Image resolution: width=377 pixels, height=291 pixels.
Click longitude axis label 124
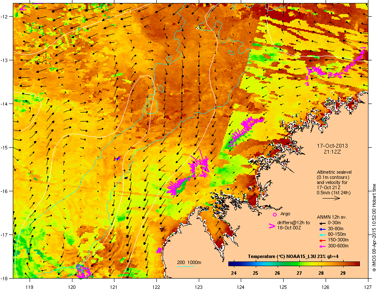click(241, 287)
